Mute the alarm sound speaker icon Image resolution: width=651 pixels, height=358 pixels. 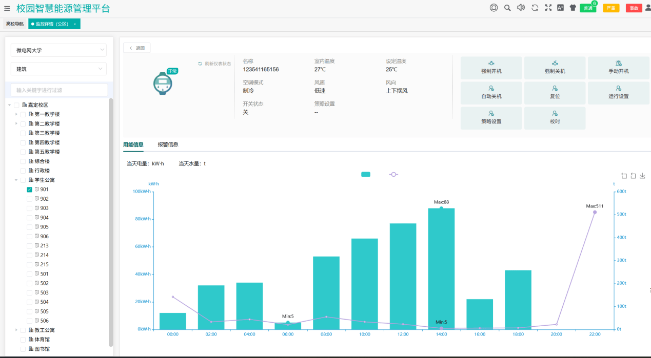[521, 8]
